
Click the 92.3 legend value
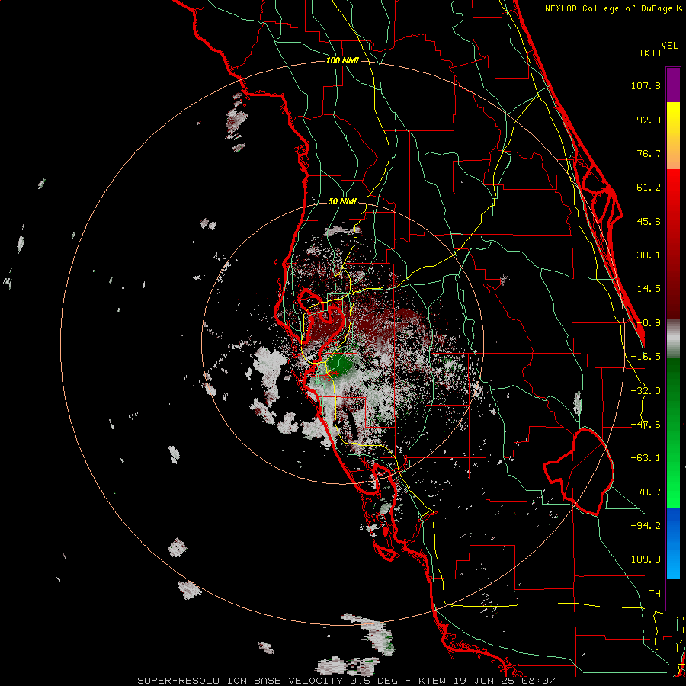click(x=649, y=120)
